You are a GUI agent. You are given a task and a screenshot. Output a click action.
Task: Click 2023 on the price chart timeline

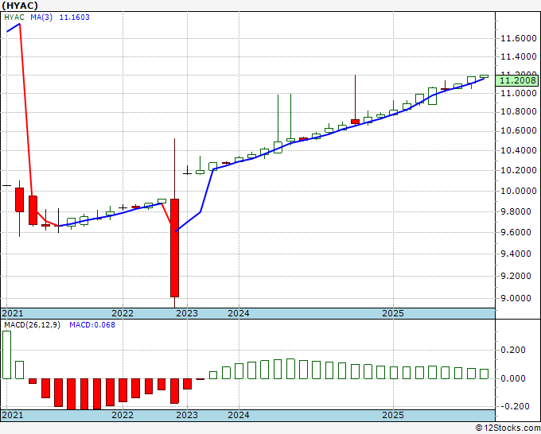(x=187, y=313)
